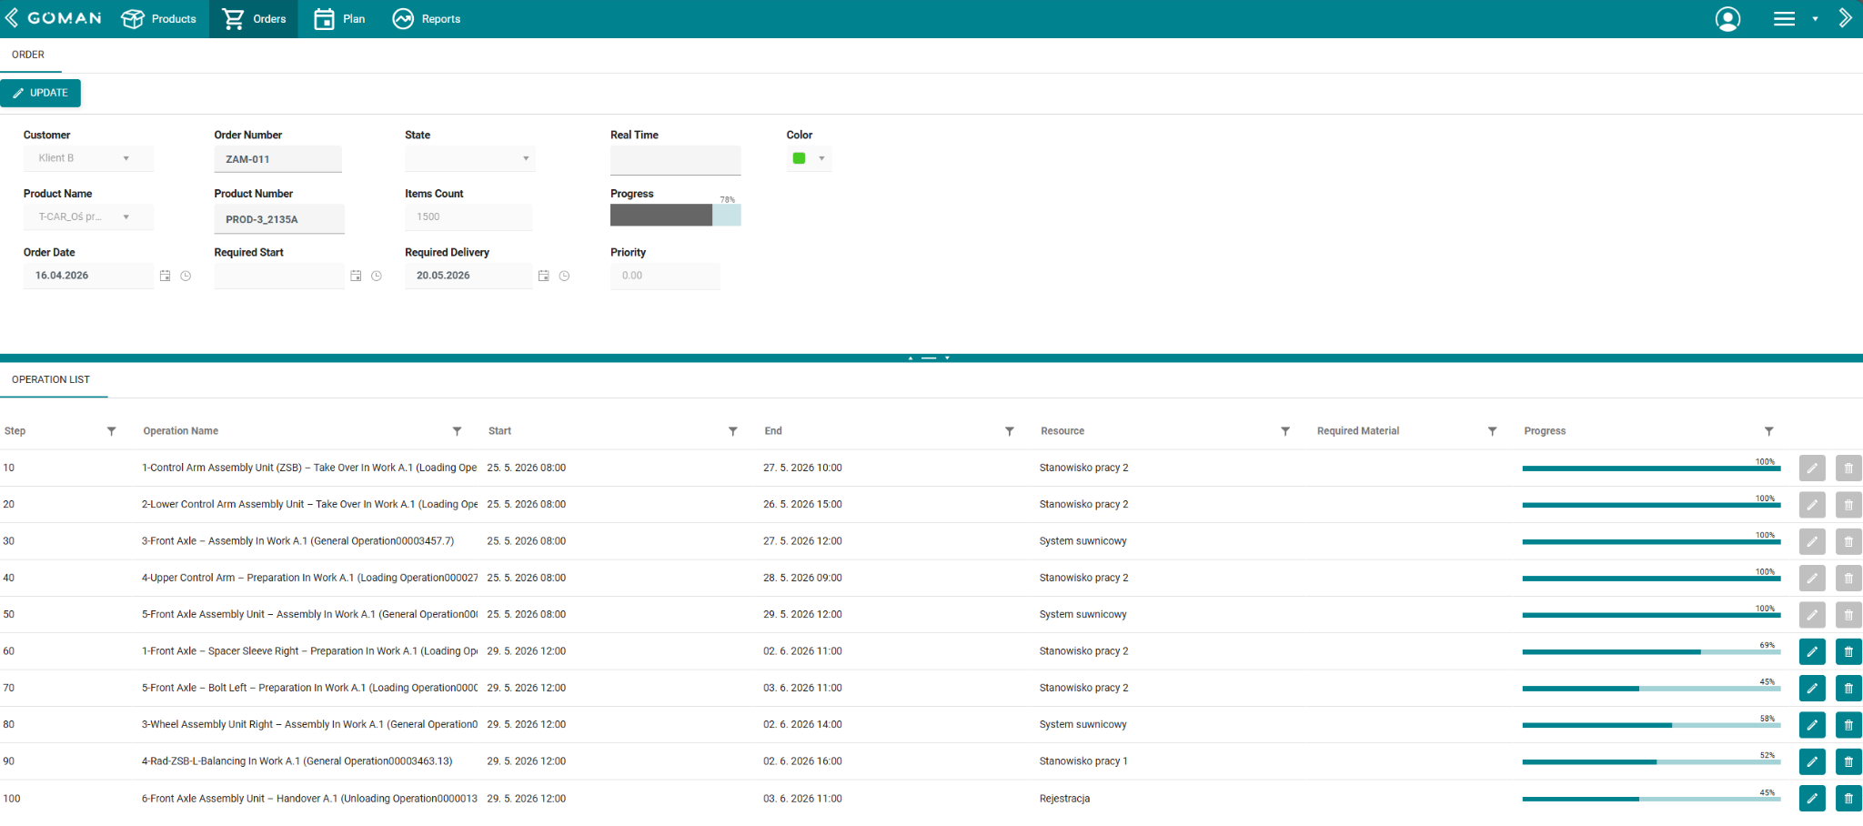Open the Order Date clock picker
The width and height of the screenshot is (1863, 826).
tap(186, 276)
